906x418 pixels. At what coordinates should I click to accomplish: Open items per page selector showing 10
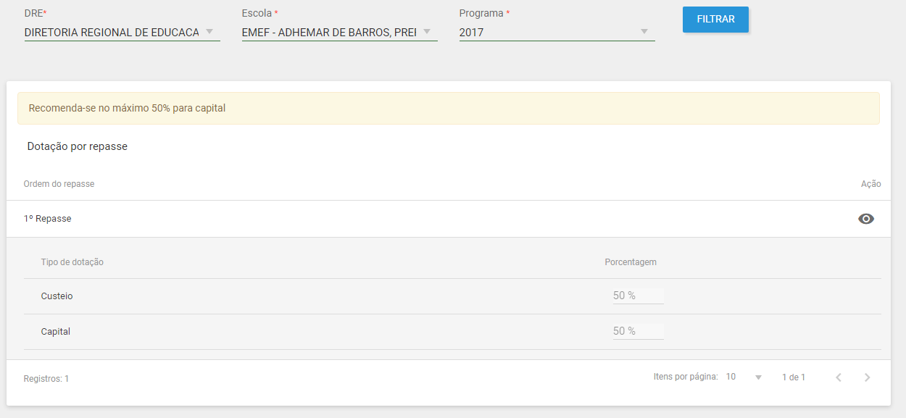click(744, 377)
